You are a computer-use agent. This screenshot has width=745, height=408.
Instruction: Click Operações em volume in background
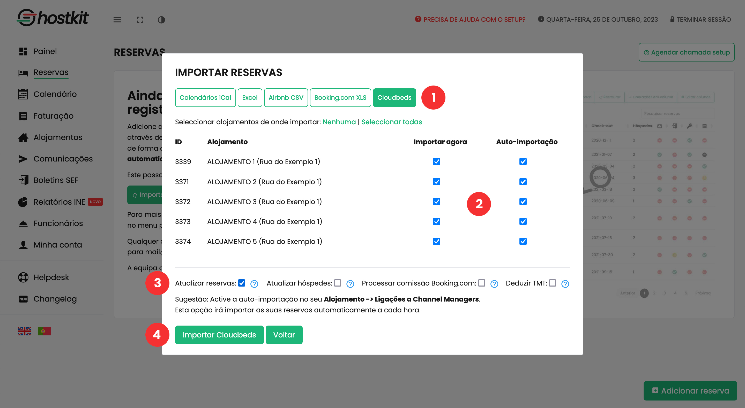(651, 97)
